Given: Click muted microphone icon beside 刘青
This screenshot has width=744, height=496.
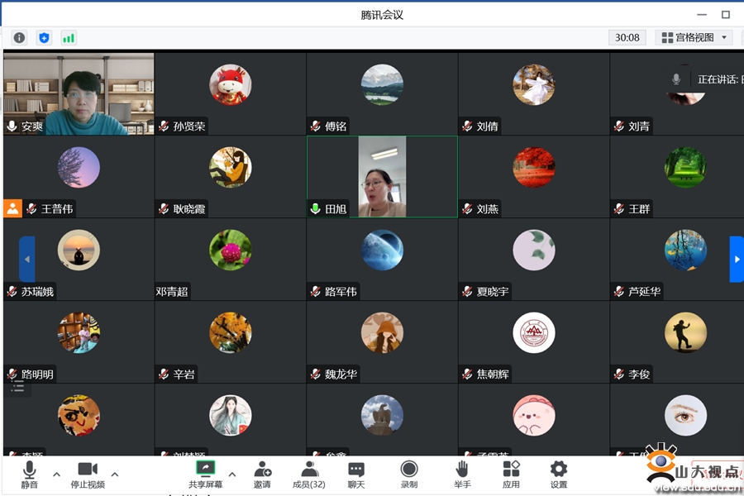Looking at the screenshot, I should [618, 126].
